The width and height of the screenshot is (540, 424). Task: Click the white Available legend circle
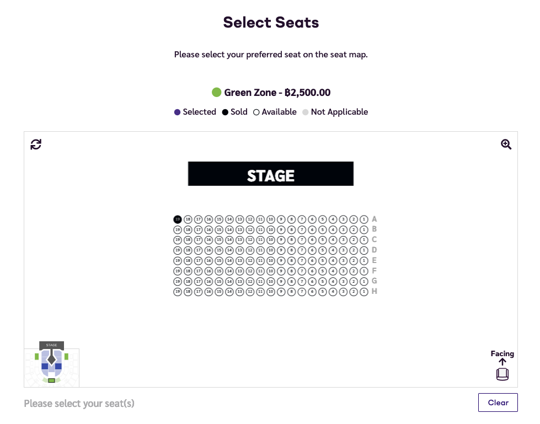click(256, 112)
